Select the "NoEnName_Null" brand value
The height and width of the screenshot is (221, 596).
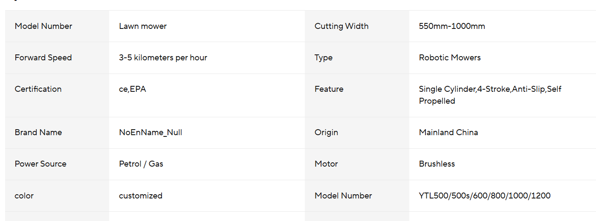click(150, 133)
